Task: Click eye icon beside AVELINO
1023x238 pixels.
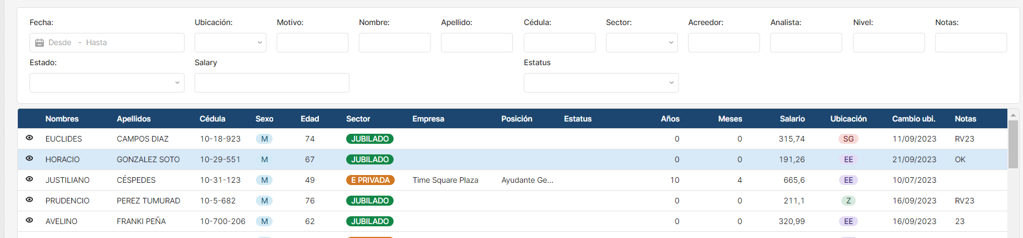Action: click(x=30, y=221)
